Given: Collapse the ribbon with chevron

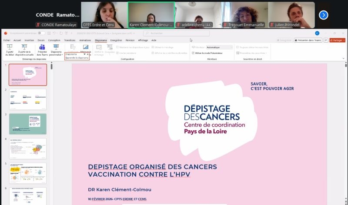Looking at the screenshot, I should click(343, 59).
